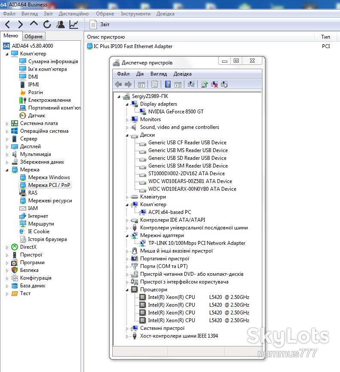
Task: Select Мережа PCI / PnP item
Action: [49, 185]
